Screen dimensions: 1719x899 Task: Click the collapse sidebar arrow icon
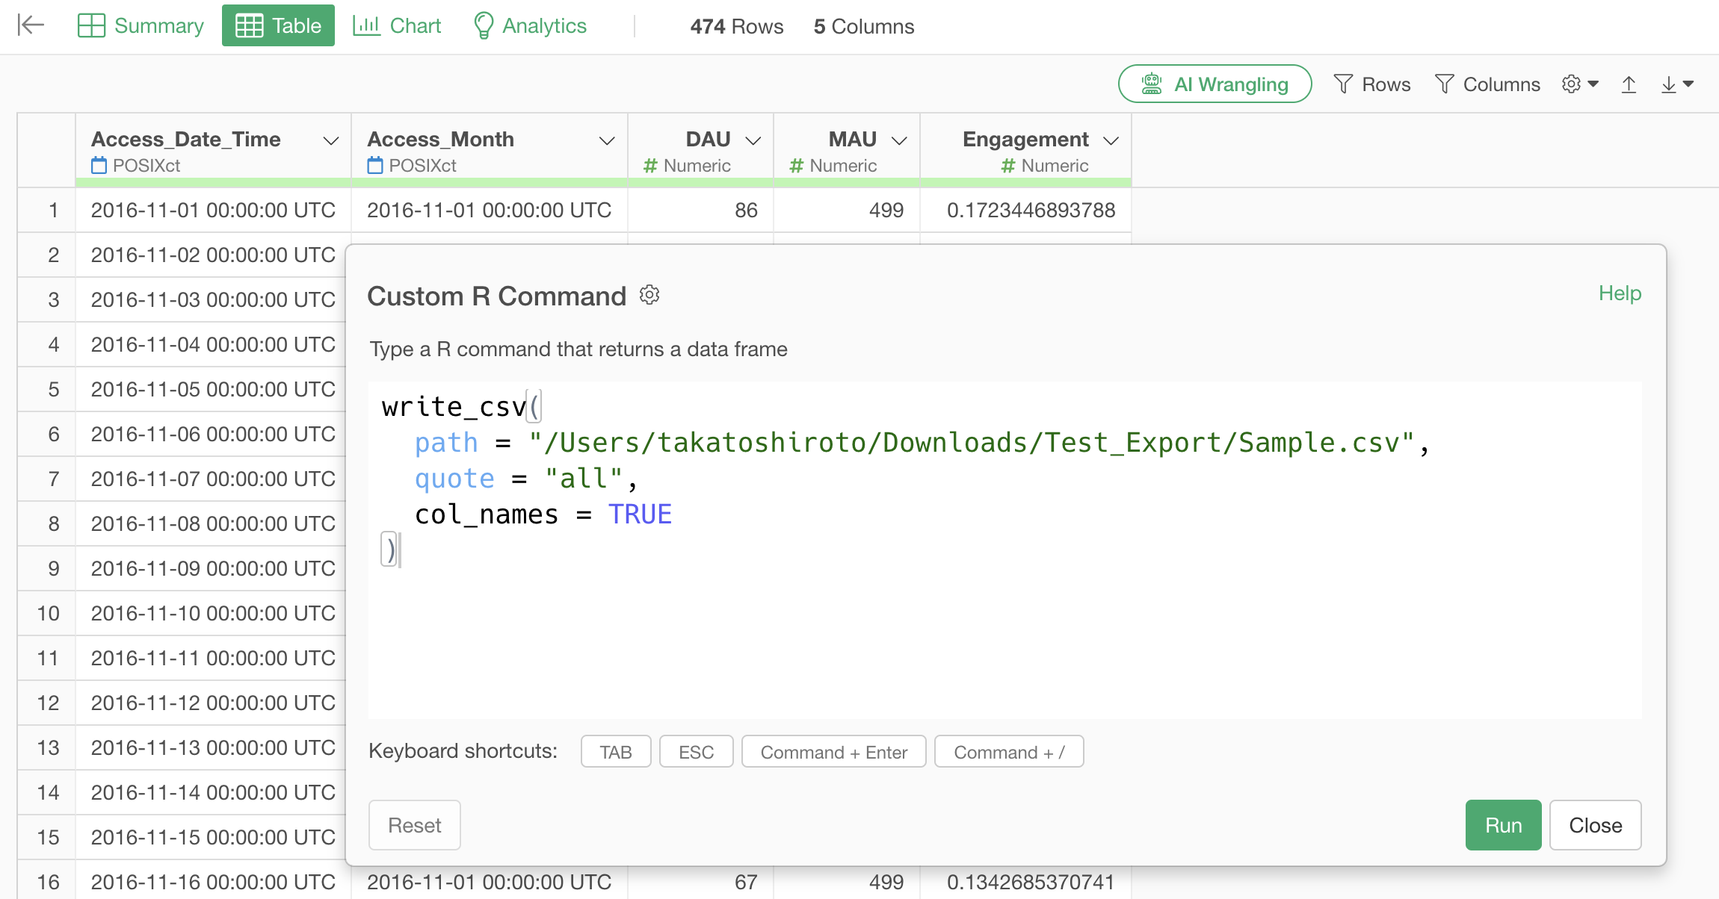click(x=31, y=25)
